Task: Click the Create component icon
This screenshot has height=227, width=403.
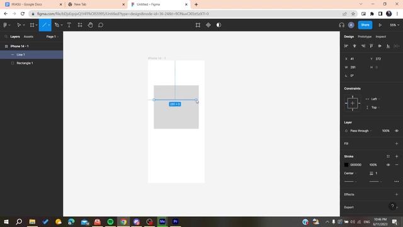Action: pos(208,25)
